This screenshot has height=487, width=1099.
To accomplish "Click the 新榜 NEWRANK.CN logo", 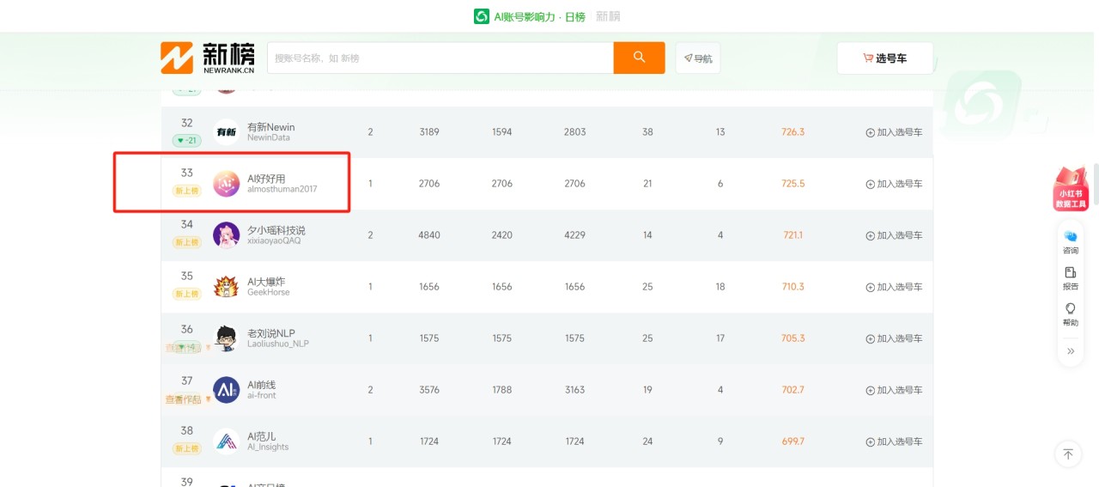I will pyautogui.click(x=208, y=58).
